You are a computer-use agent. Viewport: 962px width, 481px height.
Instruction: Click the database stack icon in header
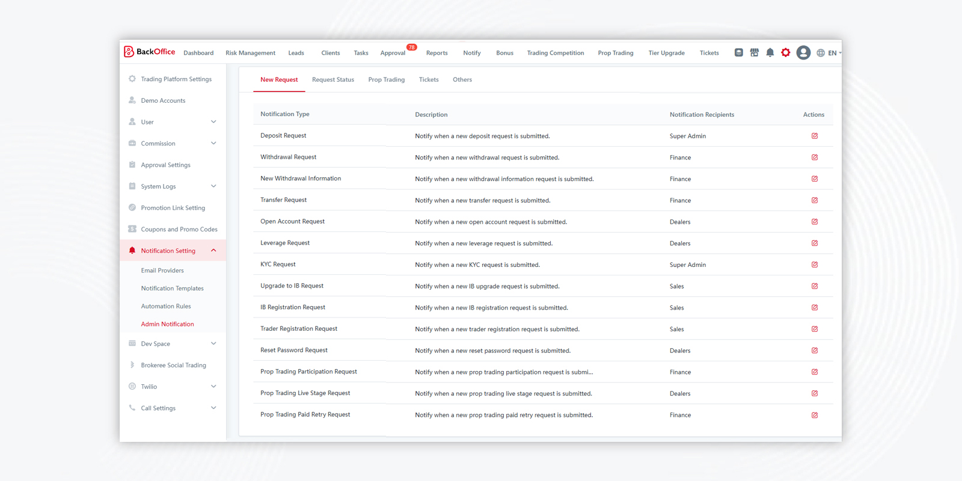(x=739, y=53)
